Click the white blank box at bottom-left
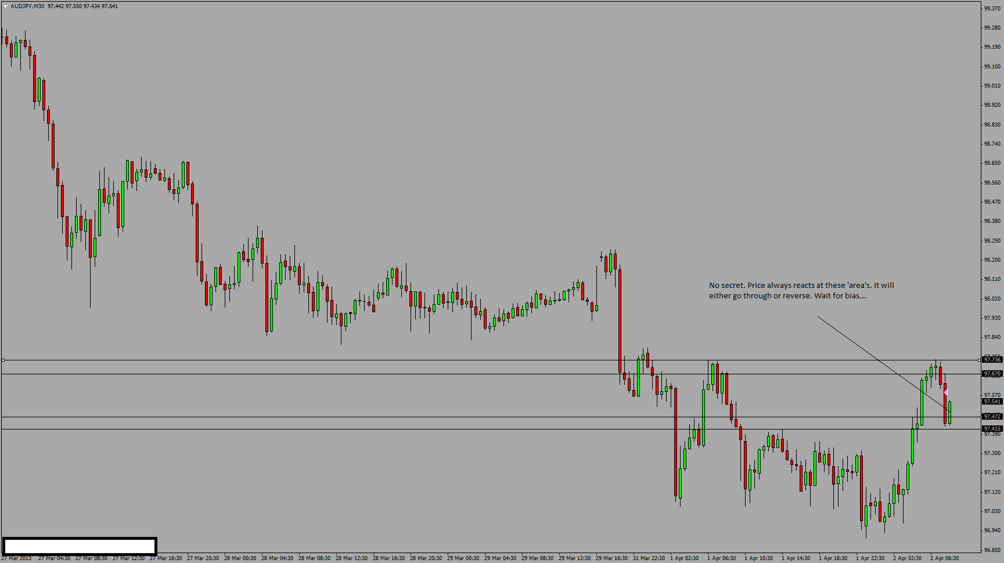 click(80, 546)
